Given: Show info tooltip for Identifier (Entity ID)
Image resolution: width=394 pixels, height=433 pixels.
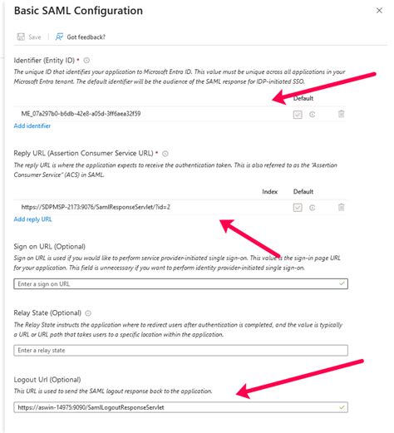Looking at the screenshot, I should [x=86, y=61].
